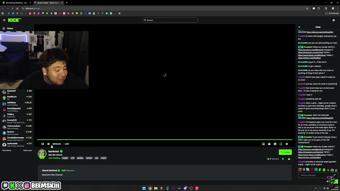Open Chrome three-dot menu
340x191 pixels.
pos(338,8)
